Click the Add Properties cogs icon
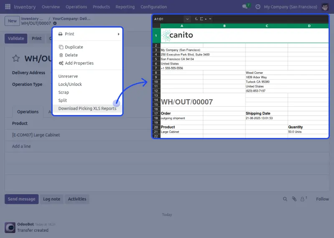 click(x=61, y=63)
